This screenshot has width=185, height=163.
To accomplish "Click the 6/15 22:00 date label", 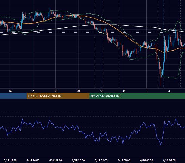I will click(101, 160).
